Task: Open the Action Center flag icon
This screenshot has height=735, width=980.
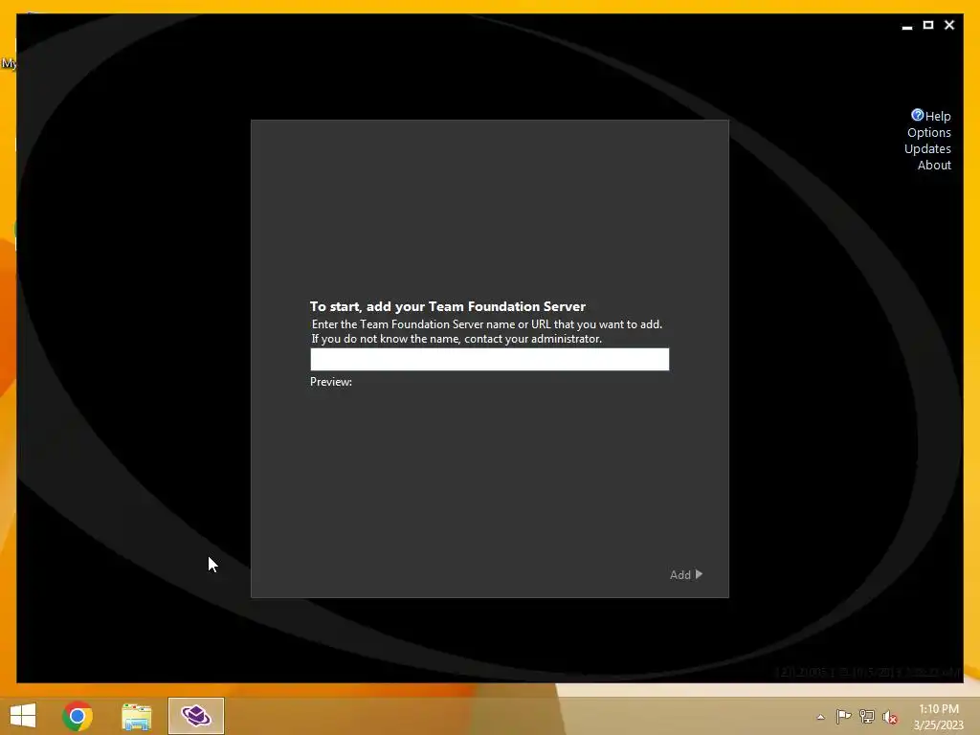Action: [x=843, y=716]
